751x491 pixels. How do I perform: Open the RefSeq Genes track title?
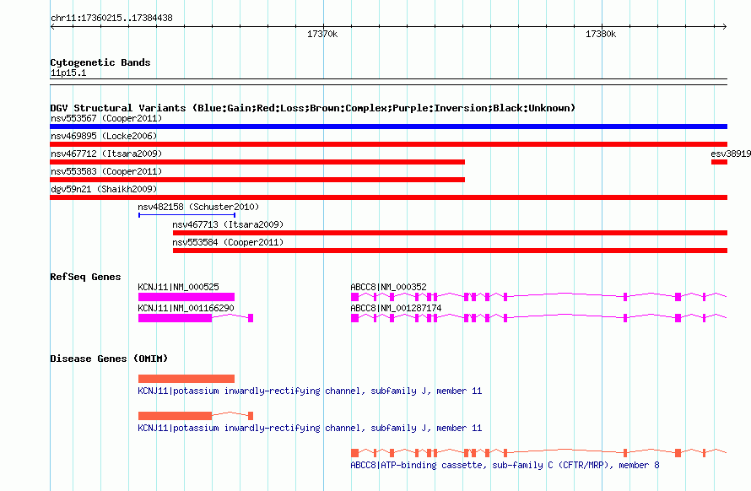[x=85, y=277]
